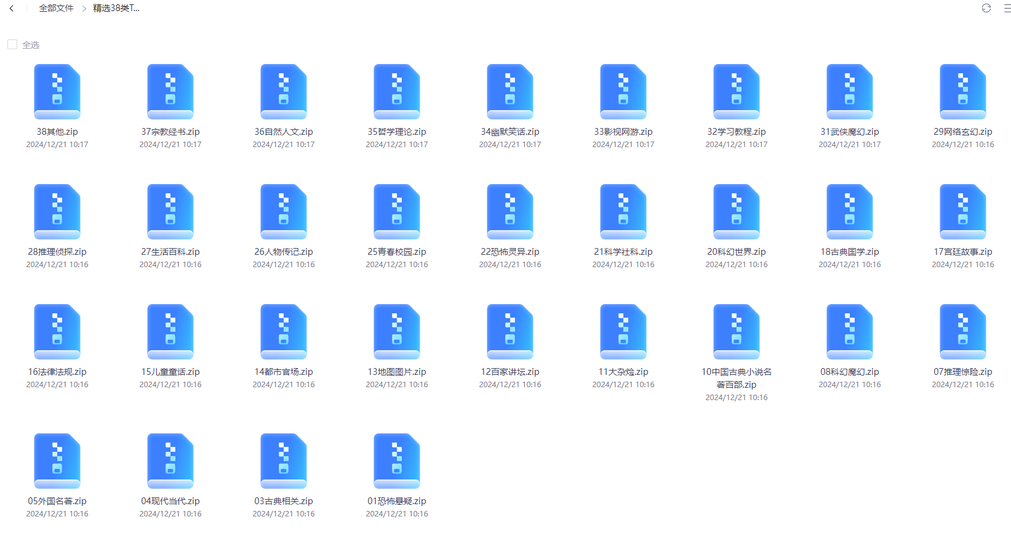Click the 32学习教程.zip archive icon
Screen dimensions: 1011x546
(737, 92)
